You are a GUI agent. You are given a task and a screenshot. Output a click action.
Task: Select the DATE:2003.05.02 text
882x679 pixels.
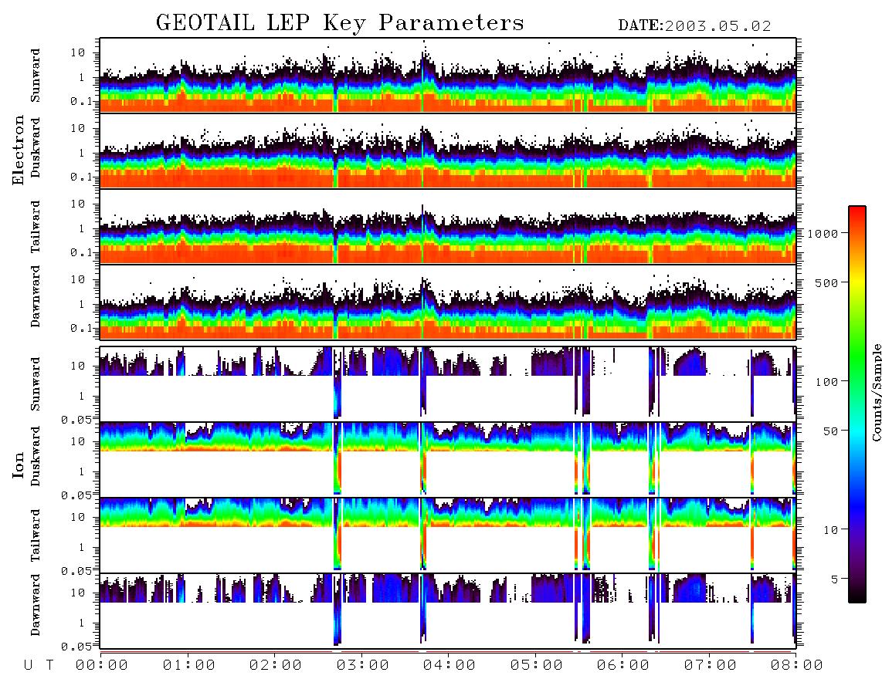(694, 26)
